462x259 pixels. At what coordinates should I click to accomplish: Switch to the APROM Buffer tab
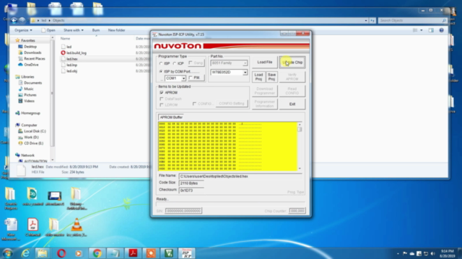coord(171,117)
